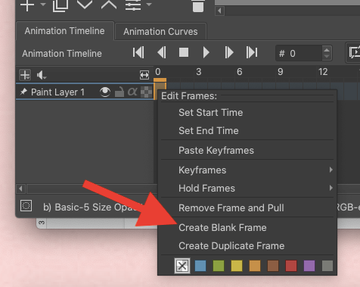Open the Hold Frames submenu
Viewport: 360px width, 287px height.
[x=247, y=189]
